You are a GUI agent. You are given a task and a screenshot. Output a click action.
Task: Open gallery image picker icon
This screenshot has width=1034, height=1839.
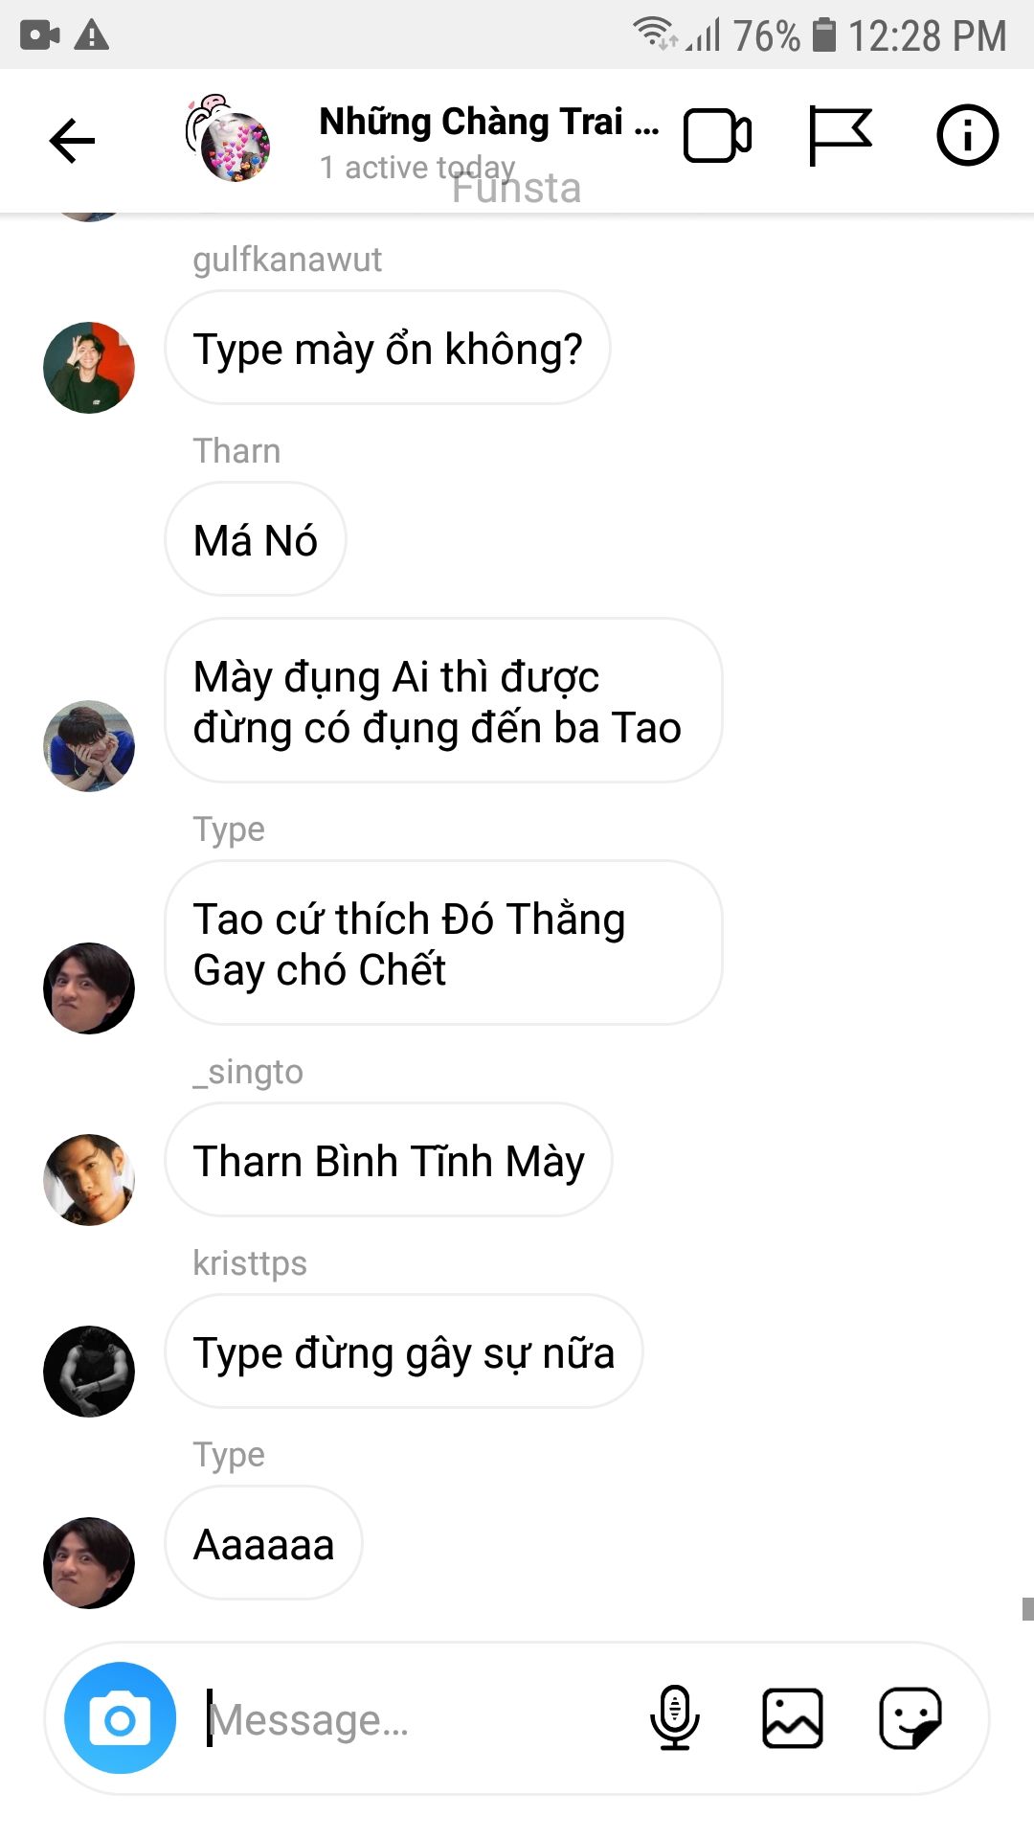[x=793, y=1717]
